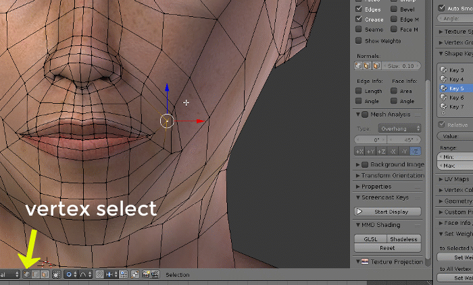The height and width of the screenshot is (285, 473).
Task: Click the GLSL shading button
Action: coord(370,239)
